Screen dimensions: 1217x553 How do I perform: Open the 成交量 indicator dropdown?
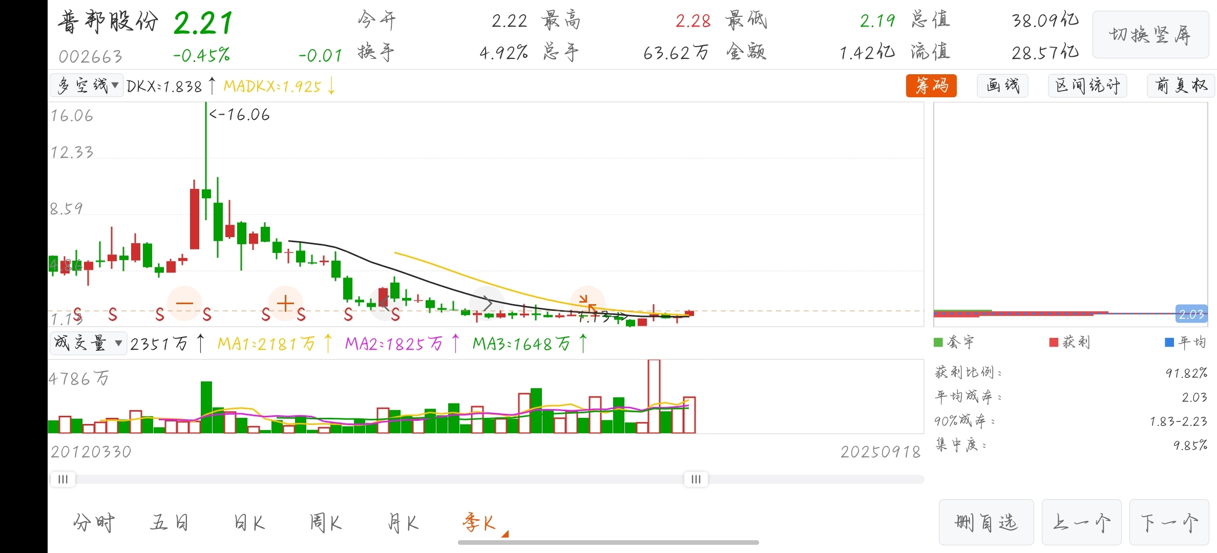[x=88, y=343]
